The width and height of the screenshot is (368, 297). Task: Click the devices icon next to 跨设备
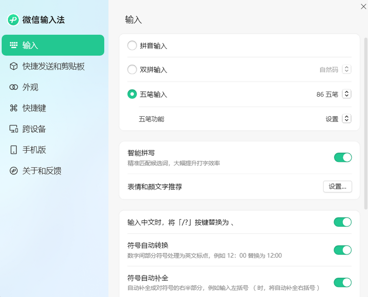[x=13, y=129]
